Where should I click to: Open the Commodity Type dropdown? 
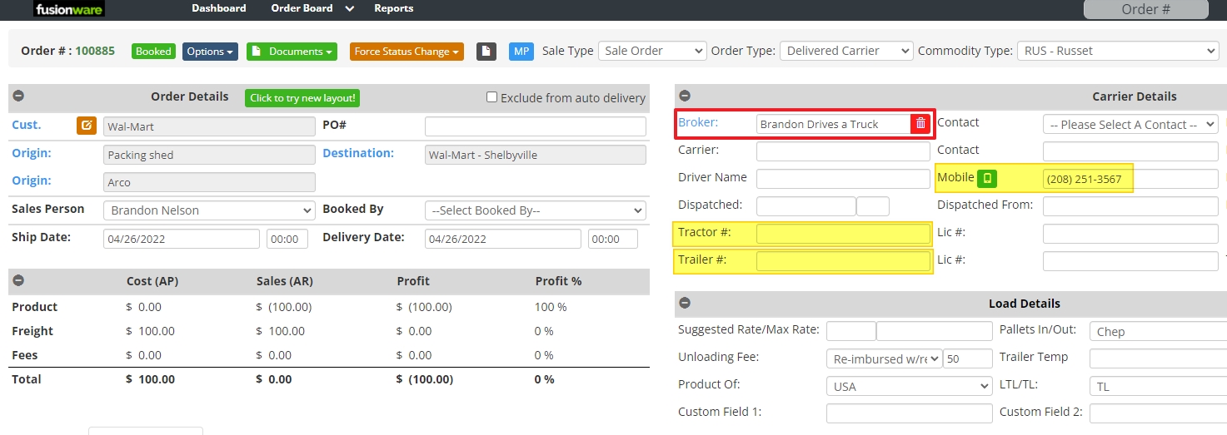[1117, 51]
